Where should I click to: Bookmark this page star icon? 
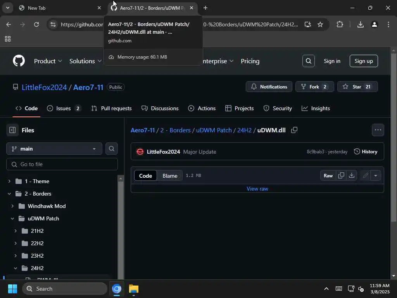(320, 24)
